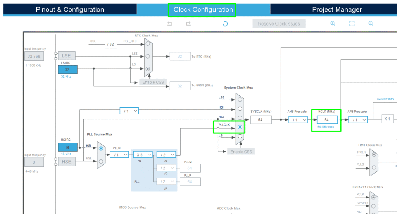Click the zoom out magnifier icon

[x=371, y=24]
